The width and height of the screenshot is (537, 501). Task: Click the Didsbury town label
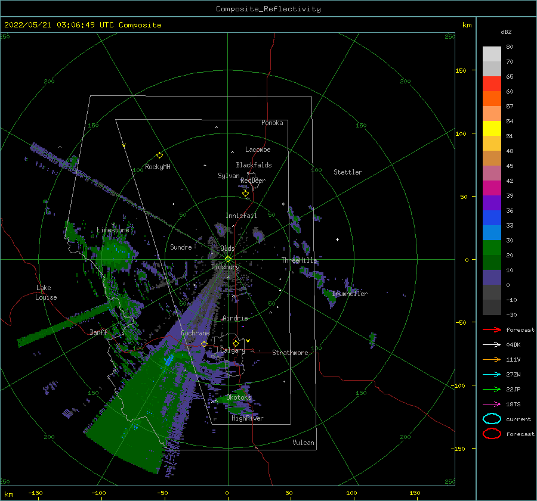coord(226,267)
